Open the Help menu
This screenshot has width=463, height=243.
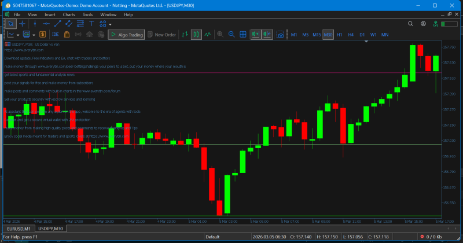(128, 14)
